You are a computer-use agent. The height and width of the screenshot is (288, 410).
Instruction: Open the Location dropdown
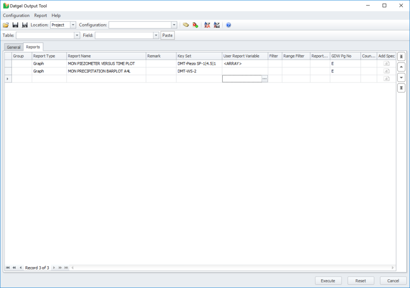73,25
